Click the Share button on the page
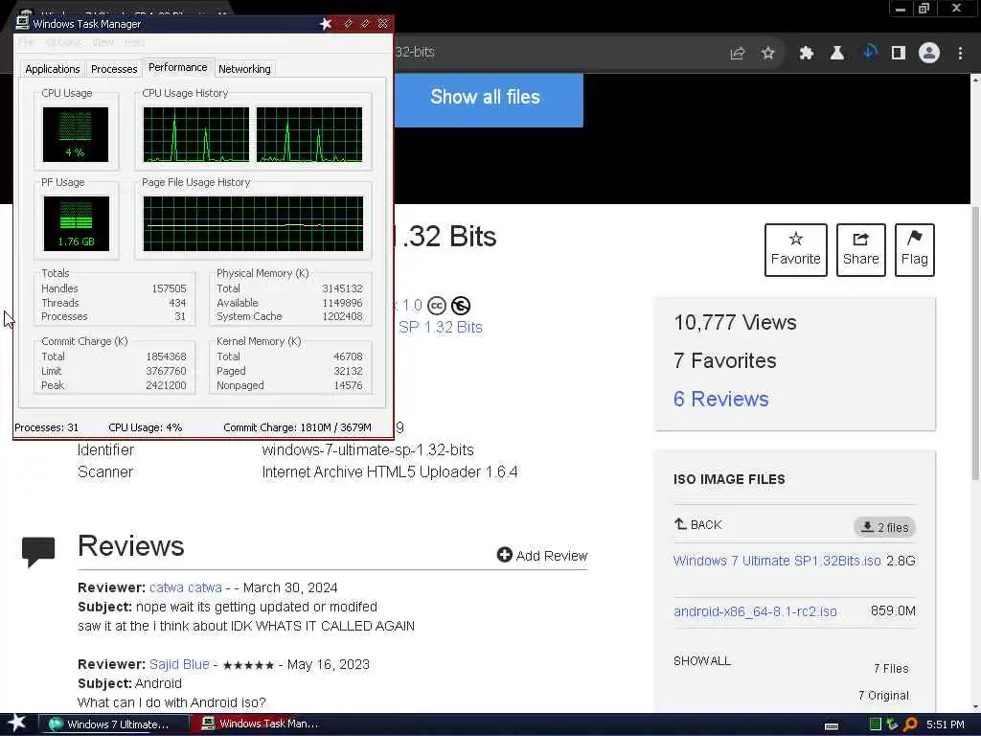Screen dimensions: 981x736 [861, 250]
